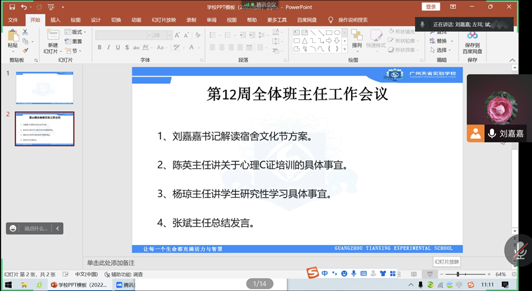Click the zoom slider handle in status bar

[x=458, y=274]
